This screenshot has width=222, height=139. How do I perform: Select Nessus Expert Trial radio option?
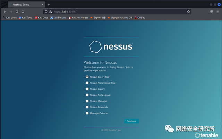87,77
